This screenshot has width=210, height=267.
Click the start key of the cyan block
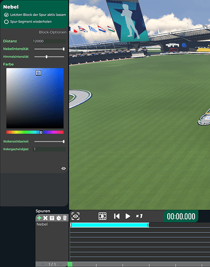(x=71, y=225)
